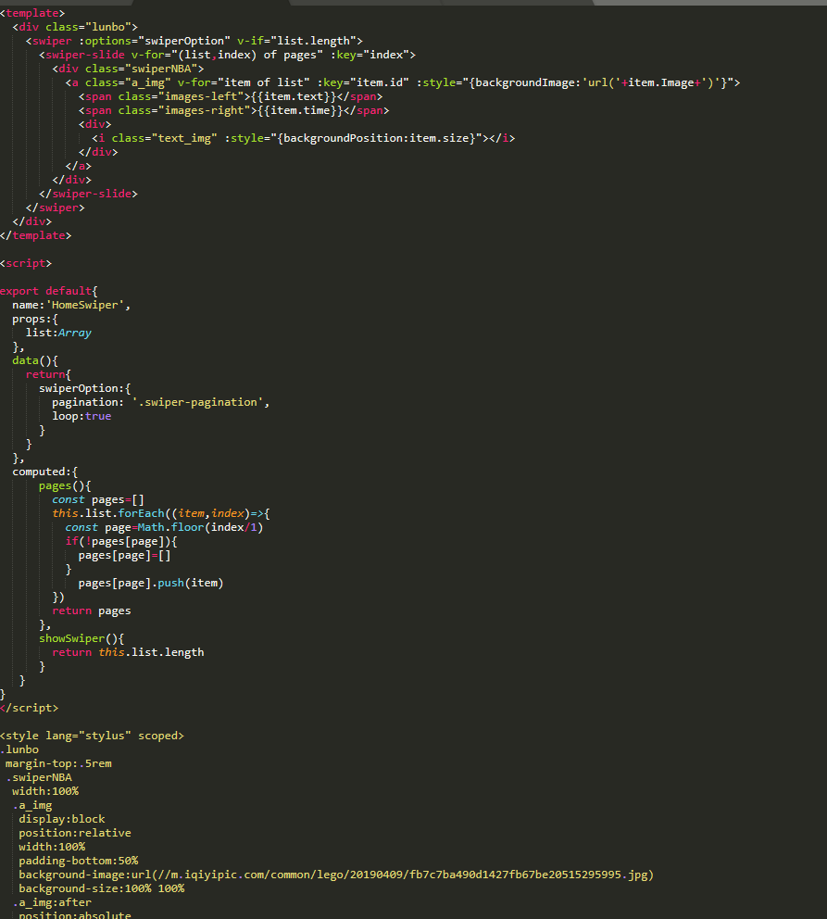Click the 'export default{' line

[x=49, y=291]
